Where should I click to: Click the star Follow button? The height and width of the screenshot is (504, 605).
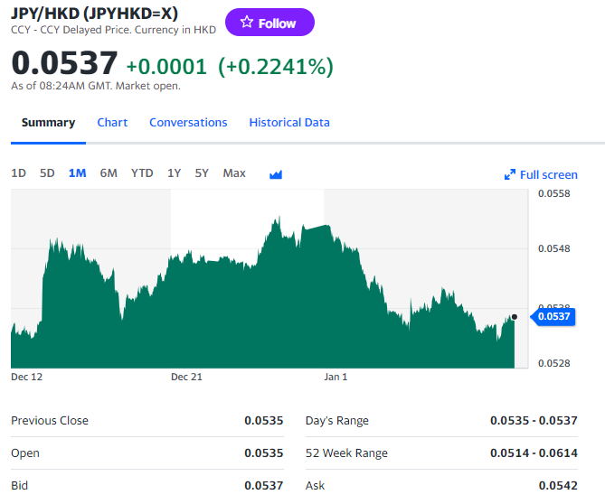pos(269,23)
